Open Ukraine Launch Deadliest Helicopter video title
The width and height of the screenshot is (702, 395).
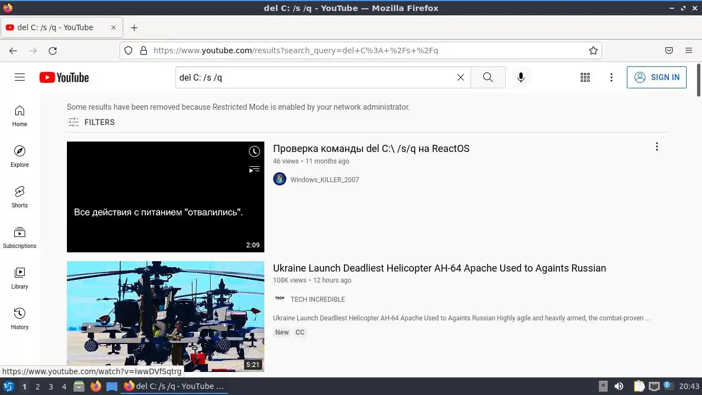click(439, 268)
